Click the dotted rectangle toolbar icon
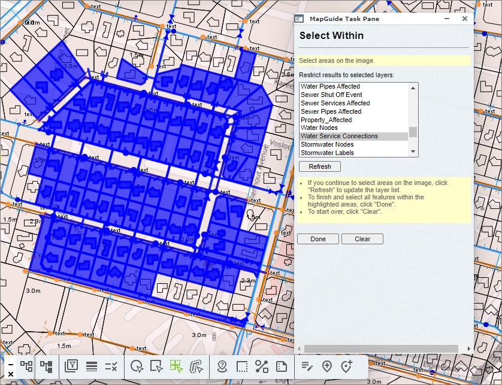The width and height of the screenshot is (502, 385). tap(242, 366)
